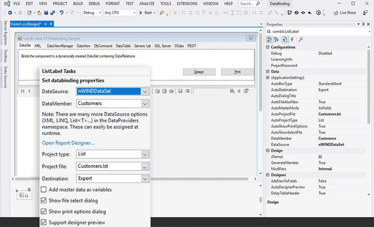This screenshot has height=227, width=374.
Task: Uncheck Show print options dialog
Action: pos(43,211)
